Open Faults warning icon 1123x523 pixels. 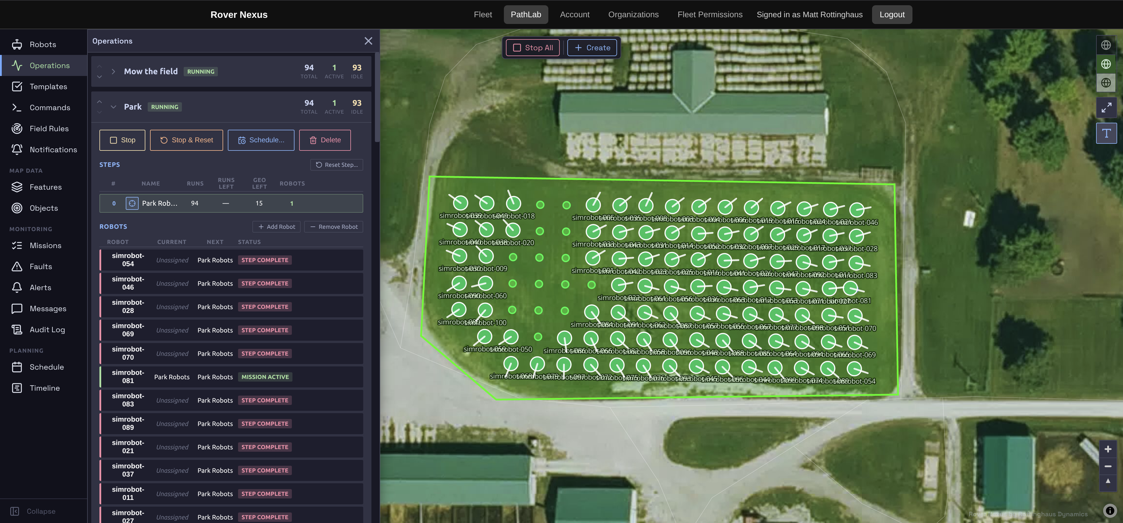click(x=17, y=266)
